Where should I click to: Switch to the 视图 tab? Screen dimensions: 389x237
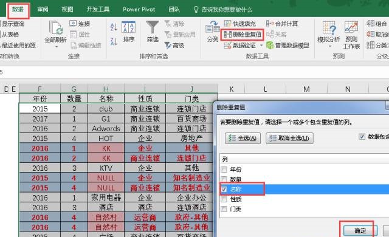coord(67,10)
